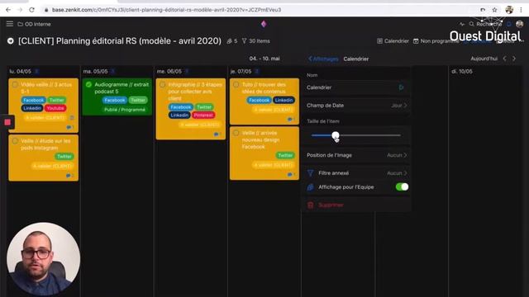
Task: Open comments icon on Veille nouveau design card
Action: coord(291,174)
